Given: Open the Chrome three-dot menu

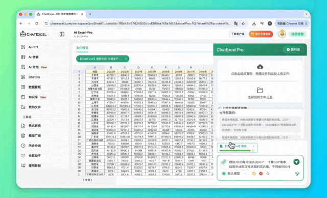Looking at the screenshot, I should pyautogui.click(x=306, y=23).
